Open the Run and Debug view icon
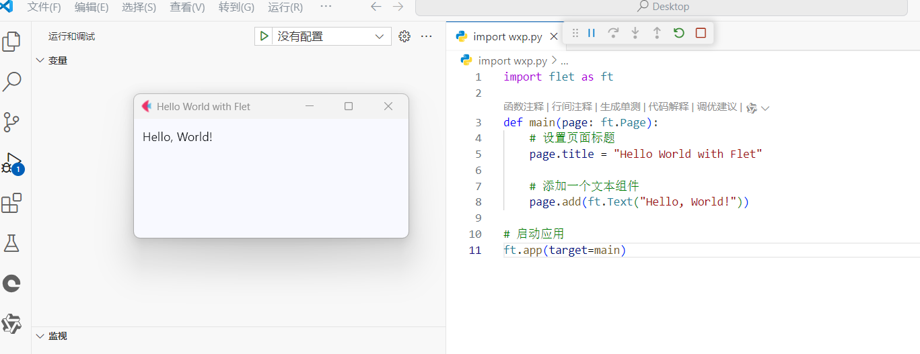Viewport: 920px width, 354px height. 11,163
